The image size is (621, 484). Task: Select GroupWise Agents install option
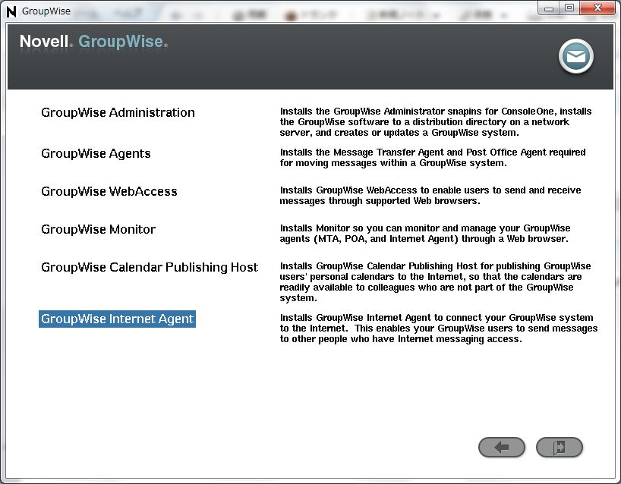pos(96,153)
